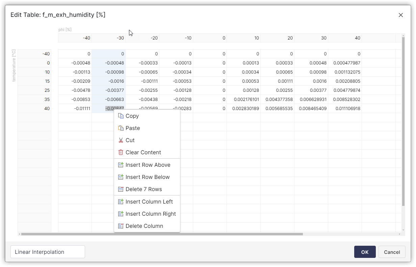Click the Insert Row Below icon

(x=121, y=177)
